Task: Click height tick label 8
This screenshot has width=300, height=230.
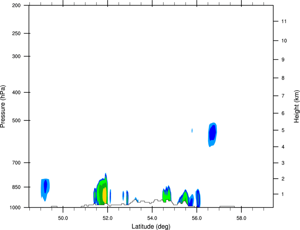Action: point(283,78)
